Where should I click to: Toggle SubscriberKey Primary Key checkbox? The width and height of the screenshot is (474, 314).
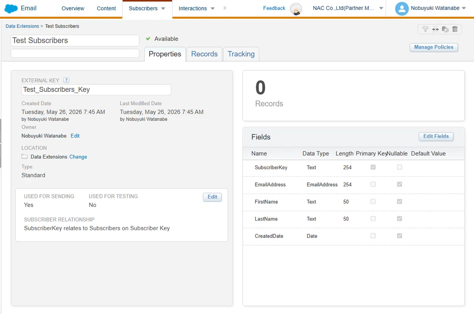click(373, 167)
